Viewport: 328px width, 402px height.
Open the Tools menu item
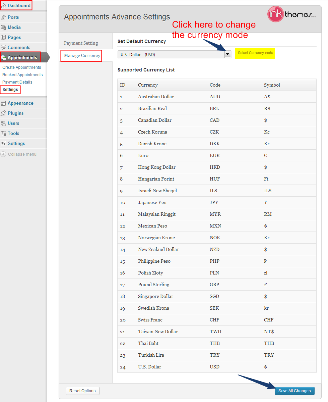[x=13, y=133]
